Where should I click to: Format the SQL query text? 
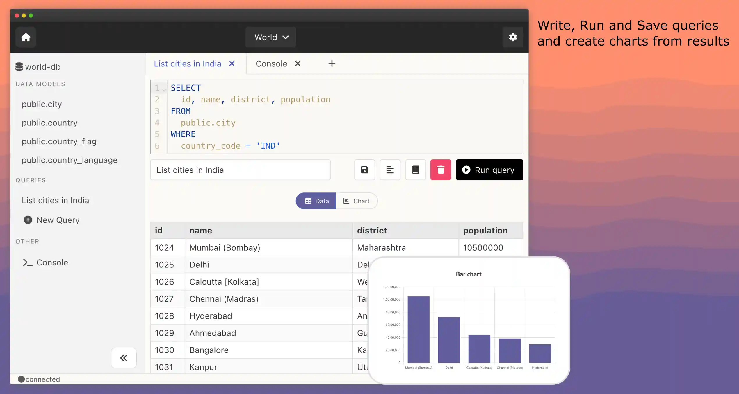[x=390, y=170]
